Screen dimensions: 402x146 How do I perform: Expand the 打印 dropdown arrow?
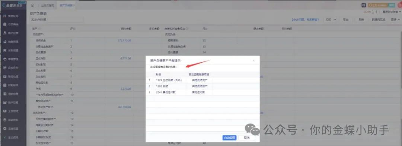point(335,19)
